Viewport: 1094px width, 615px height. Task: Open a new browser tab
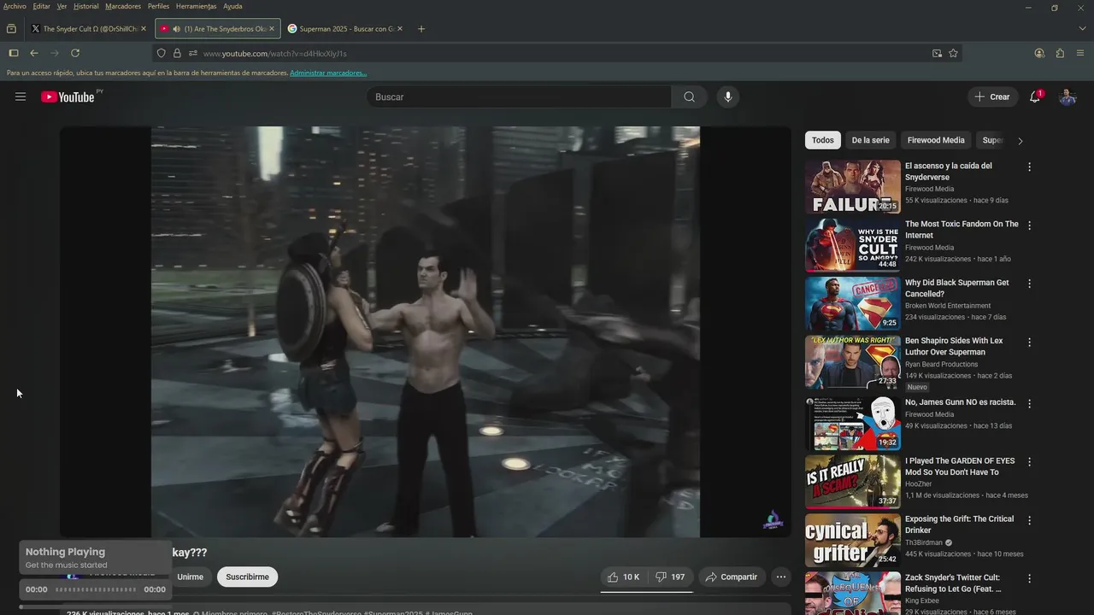click(x=421, y=28)
